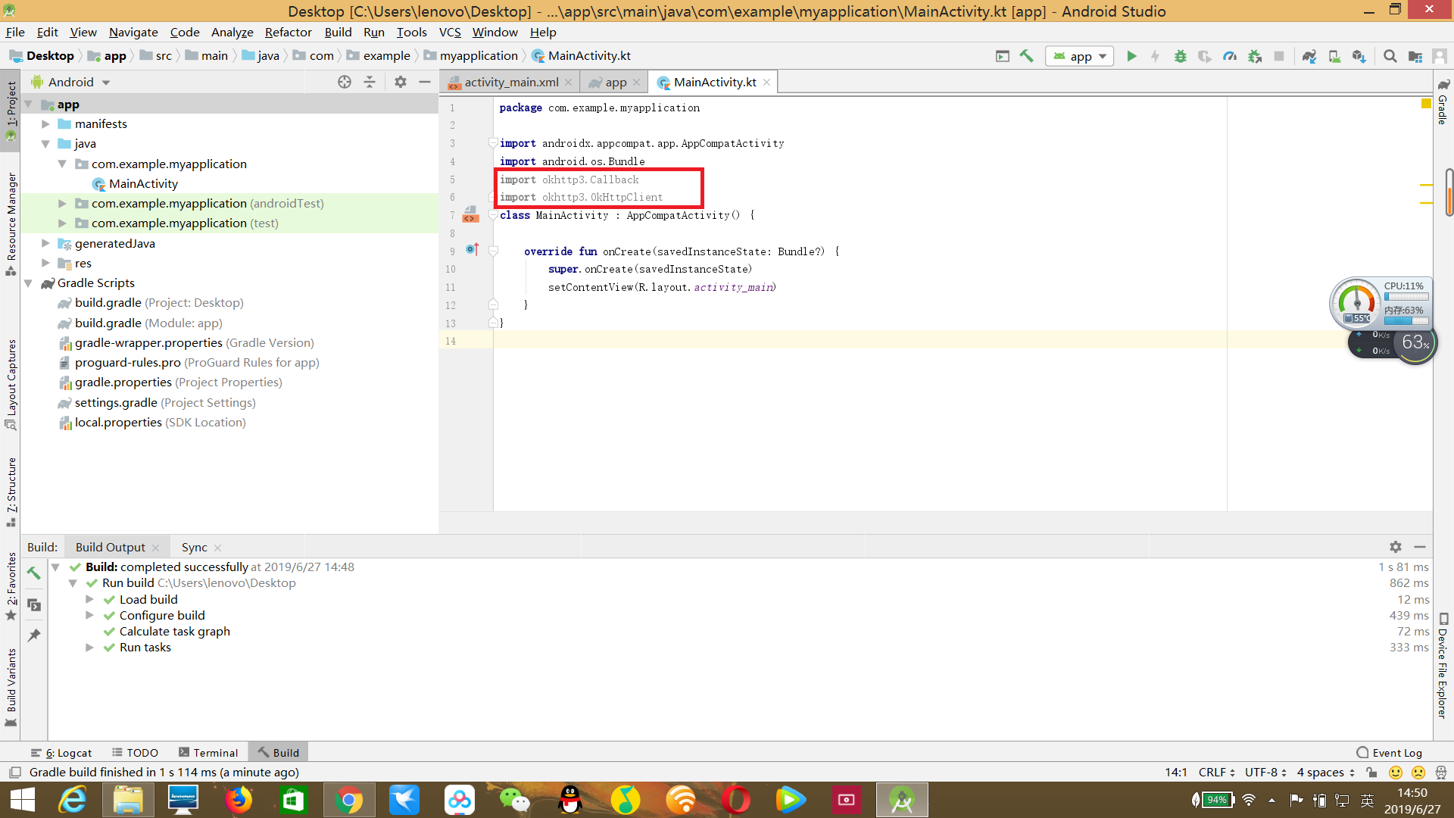The image size is (1454, 818).
Task: Toggle the Structure side tab
Action: click(x=11, y=492)
